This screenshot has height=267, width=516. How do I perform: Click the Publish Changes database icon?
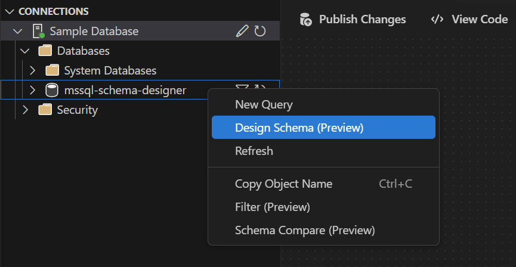(305, 20)
